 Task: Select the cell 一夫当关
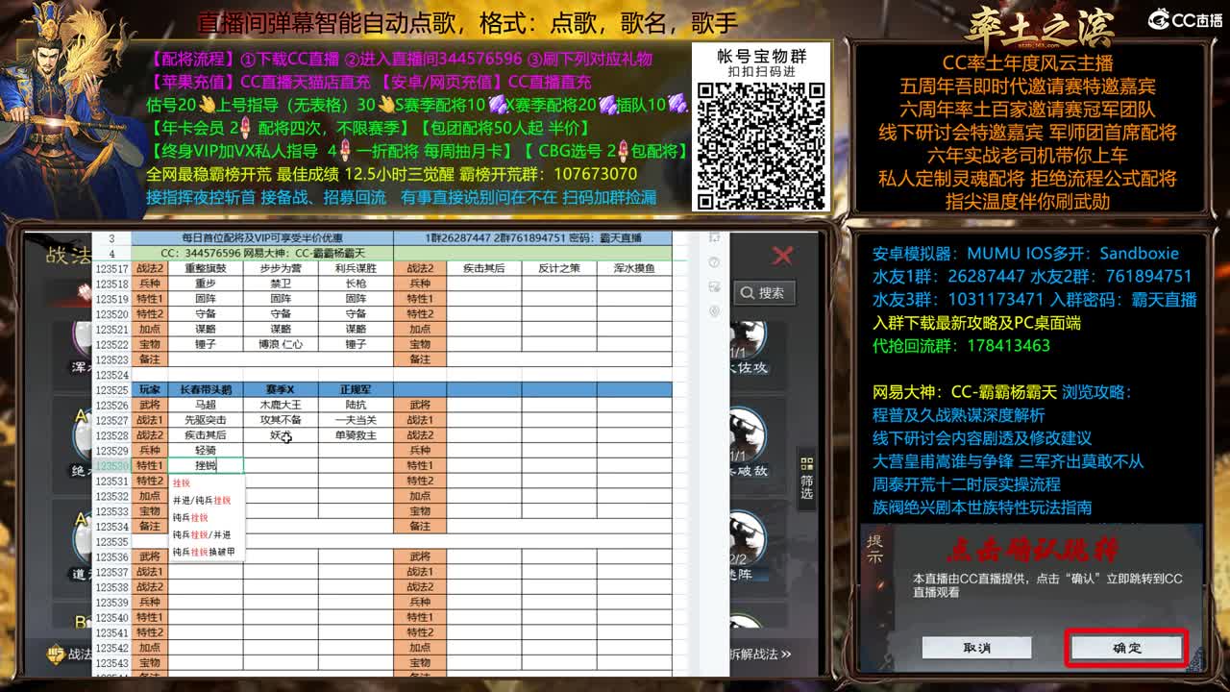pos(356,420)
